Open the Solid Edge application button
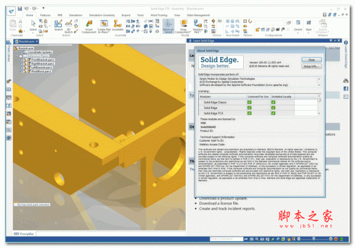 tap(11, 11)
